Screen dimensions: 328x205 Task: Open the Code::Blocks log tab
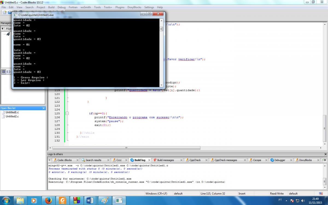pos(64,160)
